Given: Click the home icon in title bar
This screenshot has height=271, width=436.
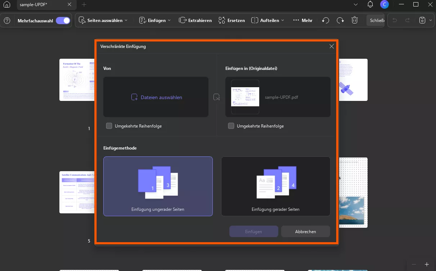Looking at the screenshot, I should (7, 5).
